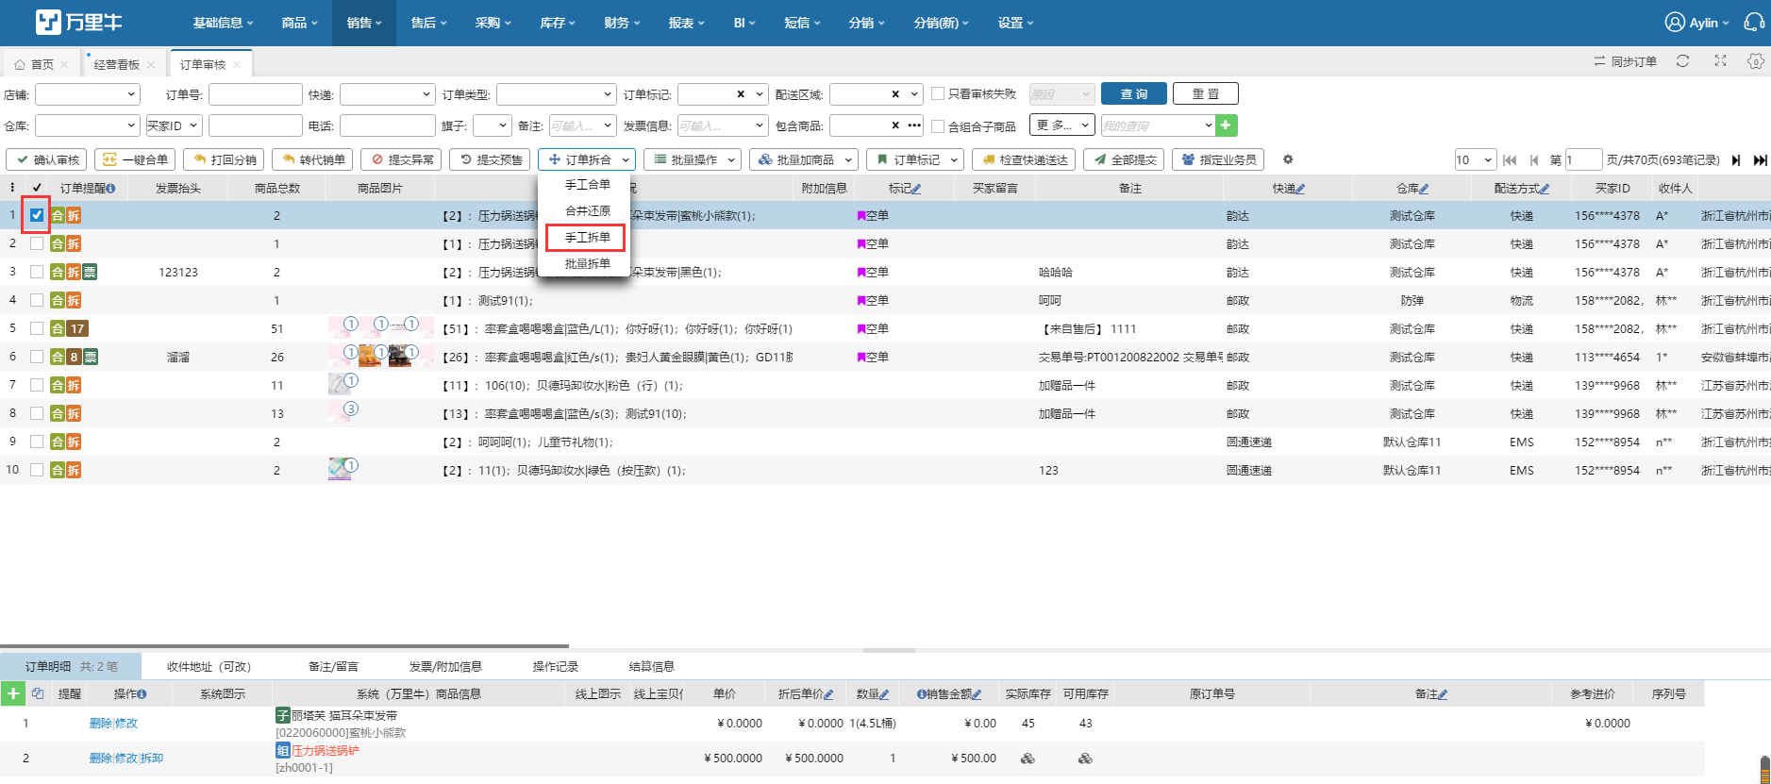Open the 售后 top menu
This screenshot has width=1771, height=784.
[x=428, y=23]
